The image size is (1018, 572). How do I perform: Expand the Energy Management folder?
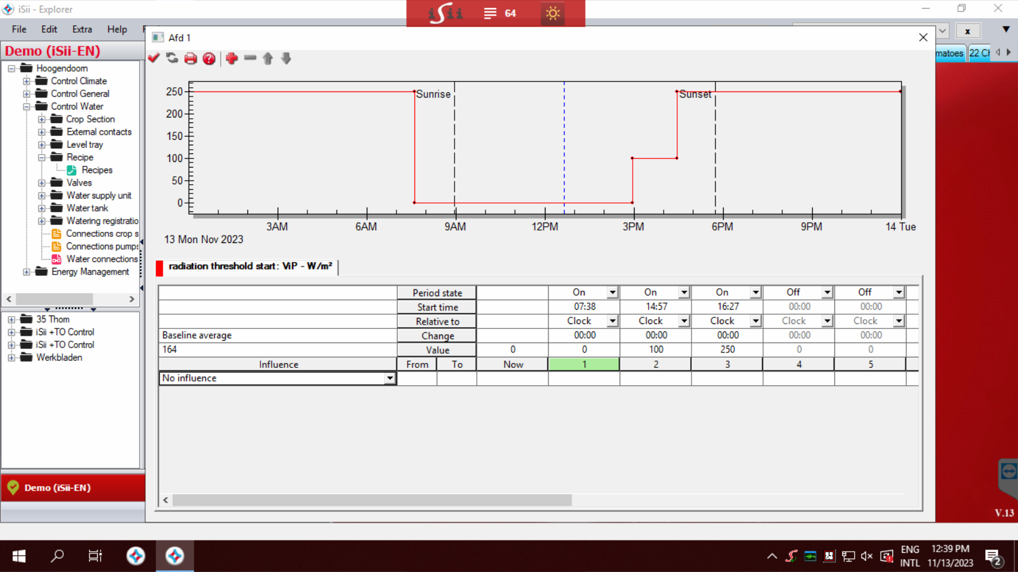pos(27,272)
